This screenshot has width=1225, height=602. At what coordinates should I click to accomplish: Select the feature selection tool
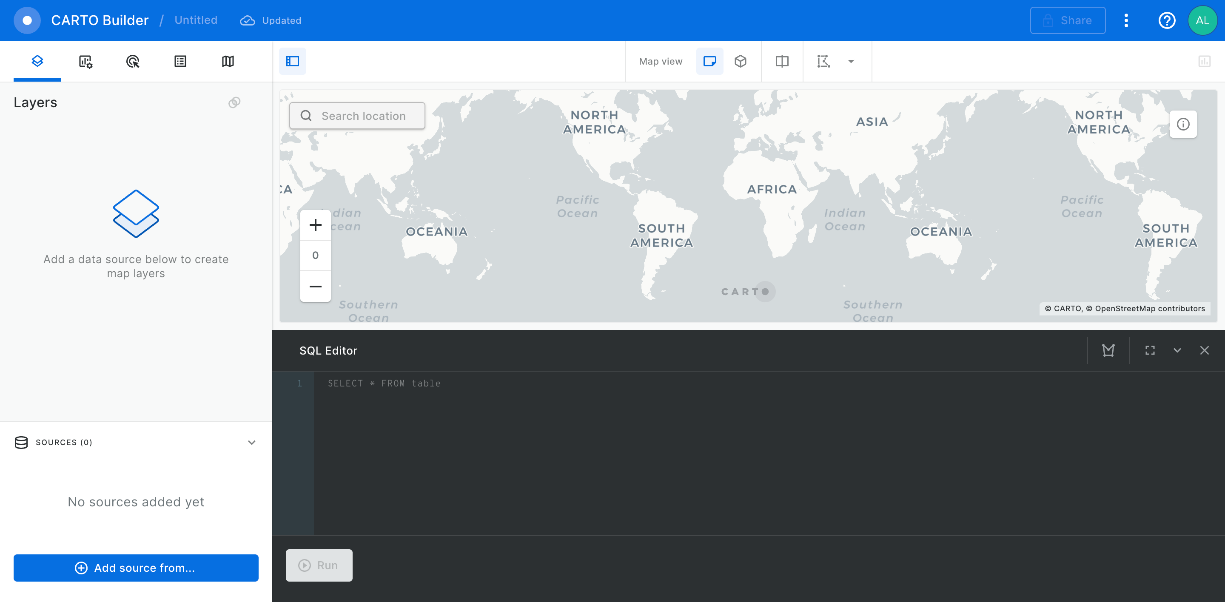point(823,61)
